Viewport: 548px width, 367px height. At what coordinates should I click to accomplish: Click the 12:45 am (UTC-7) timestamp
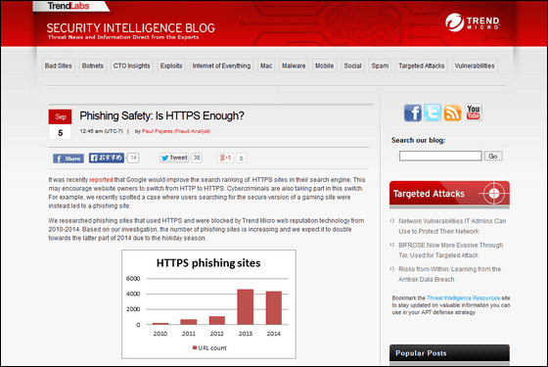click(102, 131)
